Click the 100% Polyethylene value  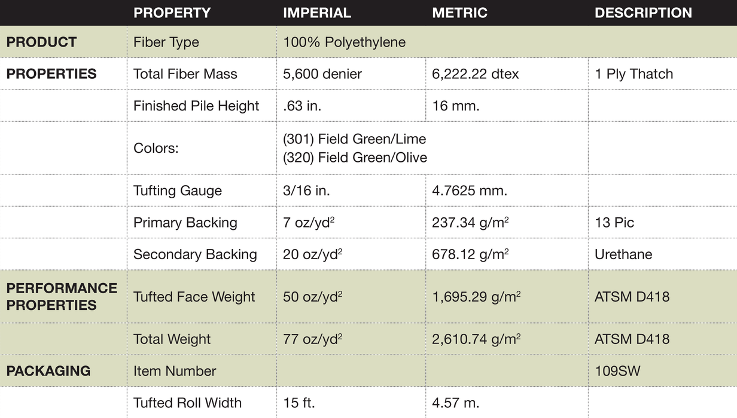[345, 42]
